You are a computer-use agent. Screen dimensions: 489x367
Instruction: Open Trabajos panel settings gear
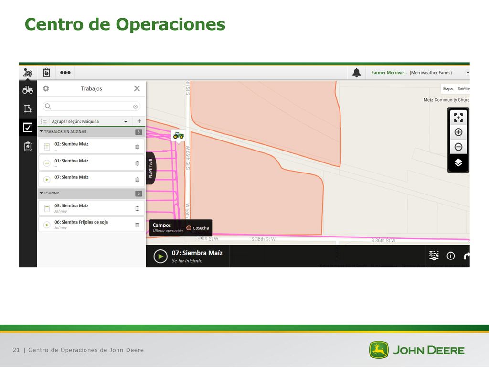pos(46,88)
